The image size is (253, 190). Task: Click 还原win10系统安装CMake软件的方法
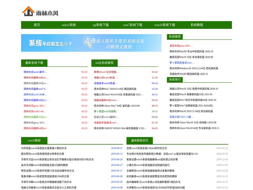point(147,148)
